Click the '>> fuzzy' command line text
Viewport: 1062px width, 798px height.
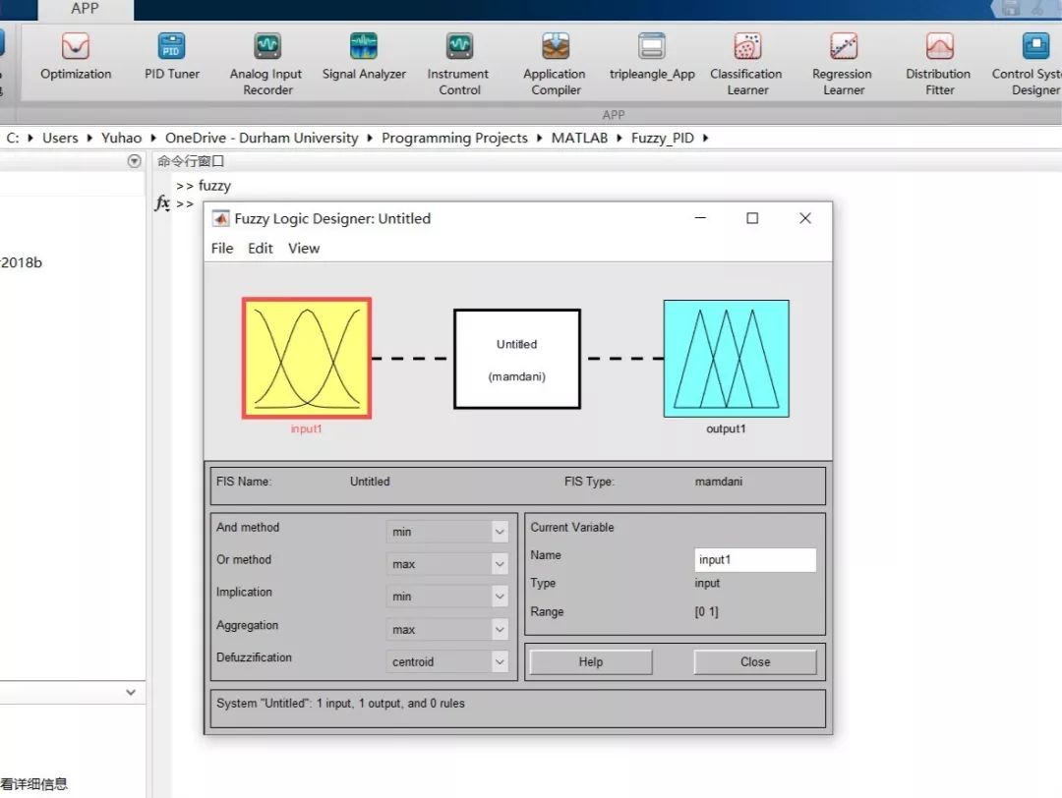pos(204,186)
